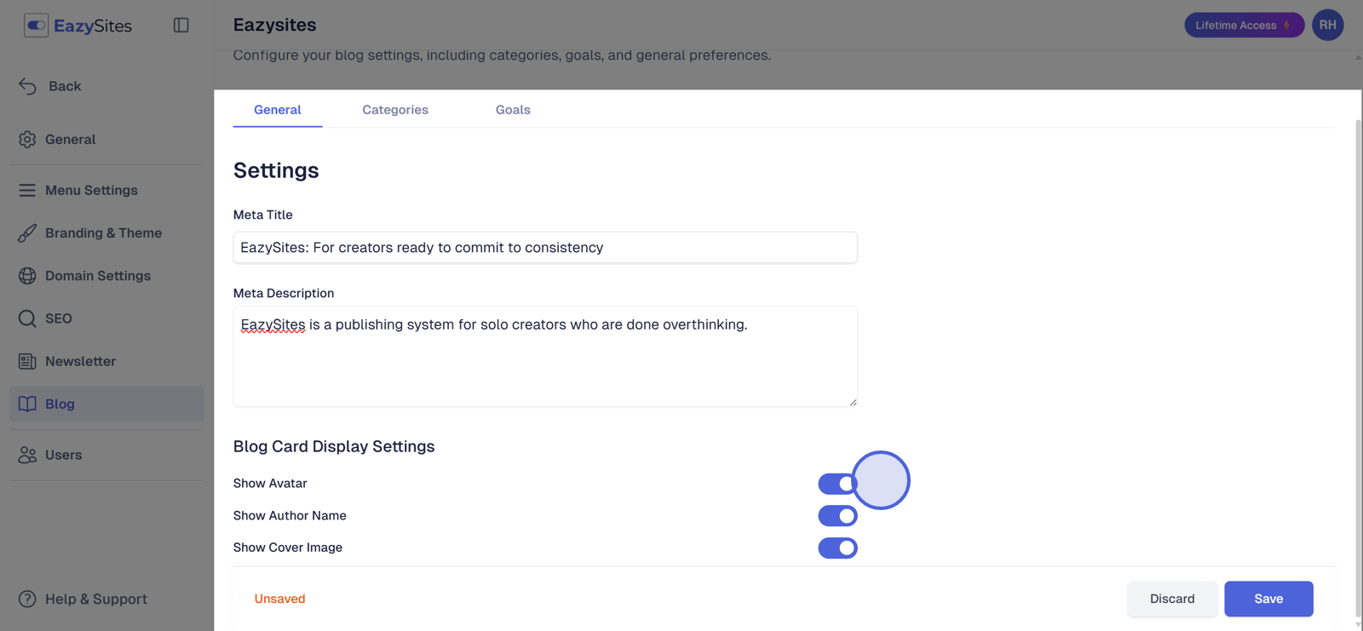Discard unsaved changes
Image resolution: width=1363 pixels, height=631 pixels.
1172,599
